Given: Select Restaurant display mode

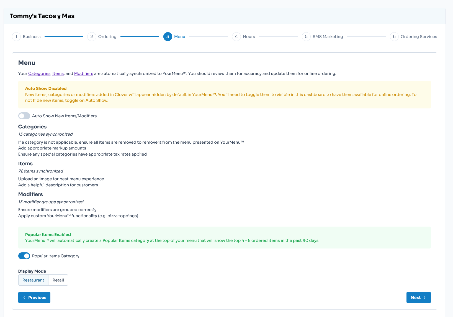Looking at the screenshot, I should (33, 280).
